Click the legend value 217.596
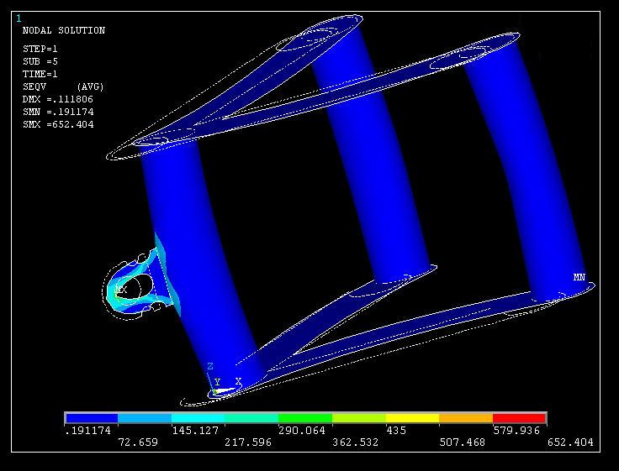619x471 pixels. pos(248,442)
